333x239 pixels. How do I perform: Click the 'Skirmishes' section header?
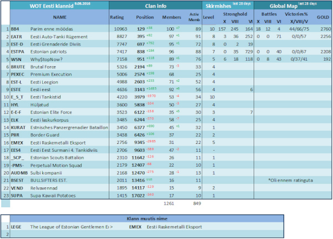[x=228, y=6]
